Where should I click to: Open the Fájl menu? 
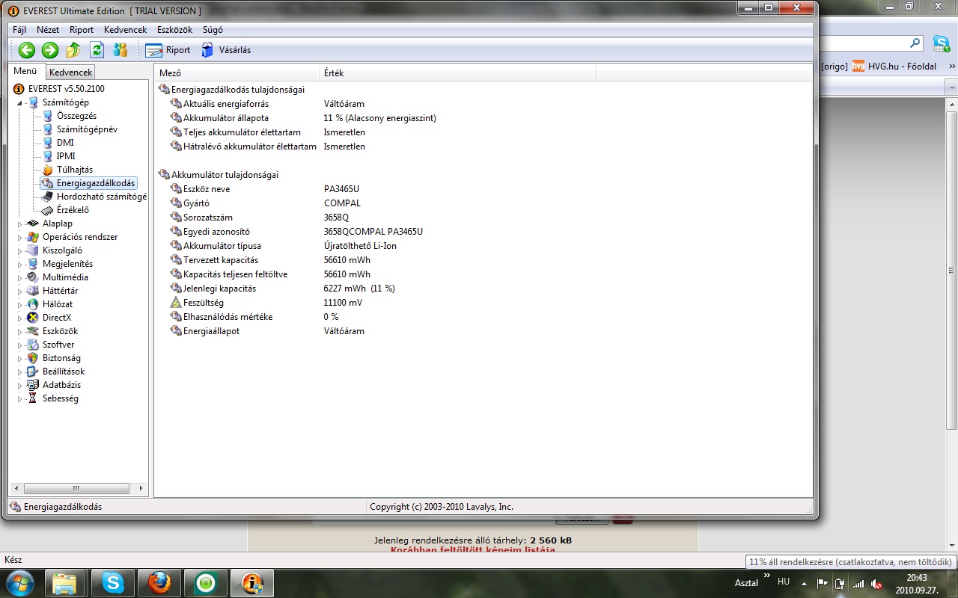click(x=19, y=30)
